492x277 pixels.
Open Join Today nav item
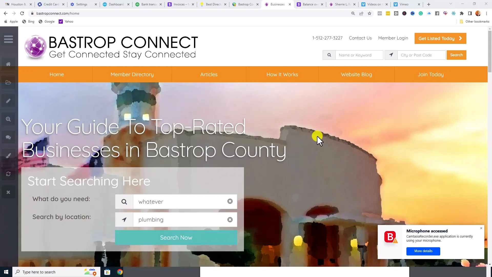click(x=430, y=74)
